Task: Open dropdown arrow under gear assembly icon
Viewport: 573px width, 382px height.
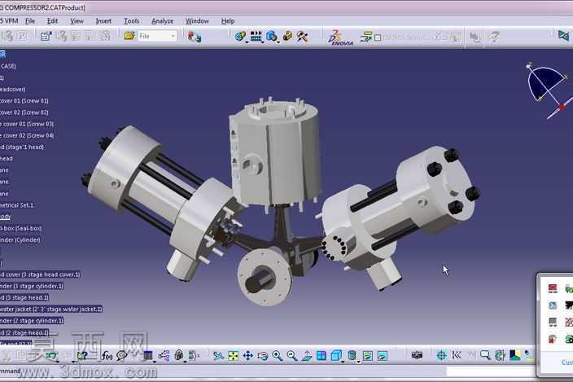Action: coord(247,42)
